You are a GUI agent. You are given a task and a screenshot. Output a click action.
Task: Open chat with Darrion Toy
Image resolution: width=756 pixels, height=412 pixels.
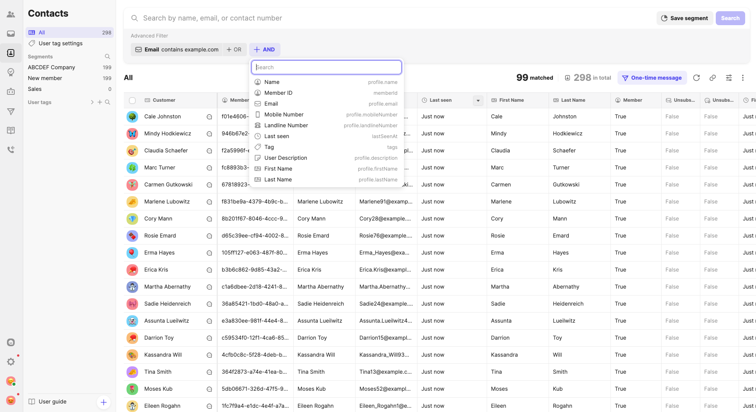pyautogui.click(x=209, y=338)
